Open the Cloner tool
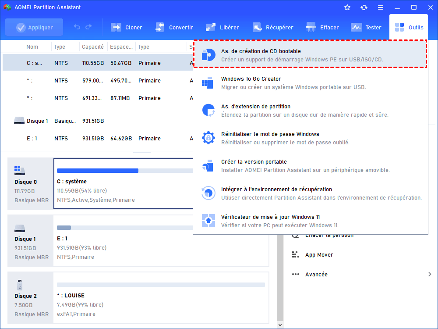This screenshot has width=438, height=329. coord(127,27)
